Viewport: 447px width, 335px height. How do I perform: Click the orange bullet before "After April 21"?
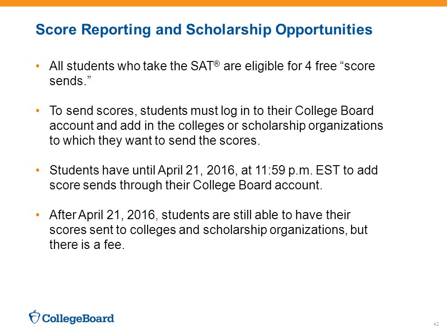tap(38, 215)
